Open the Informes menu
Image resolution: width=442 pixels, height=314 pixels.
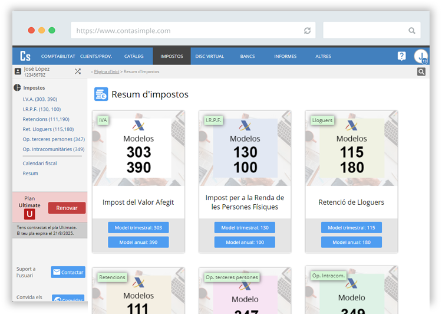coord(285,56)
